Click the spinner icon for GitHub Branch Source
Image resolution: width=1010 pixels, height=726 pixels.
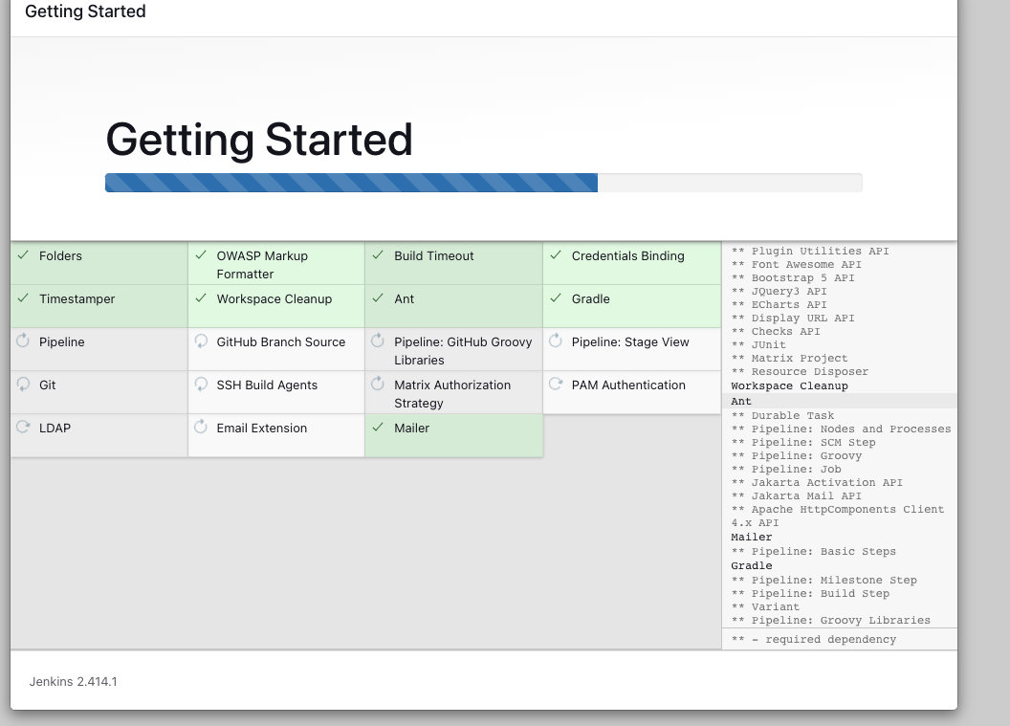coord(201,341)
